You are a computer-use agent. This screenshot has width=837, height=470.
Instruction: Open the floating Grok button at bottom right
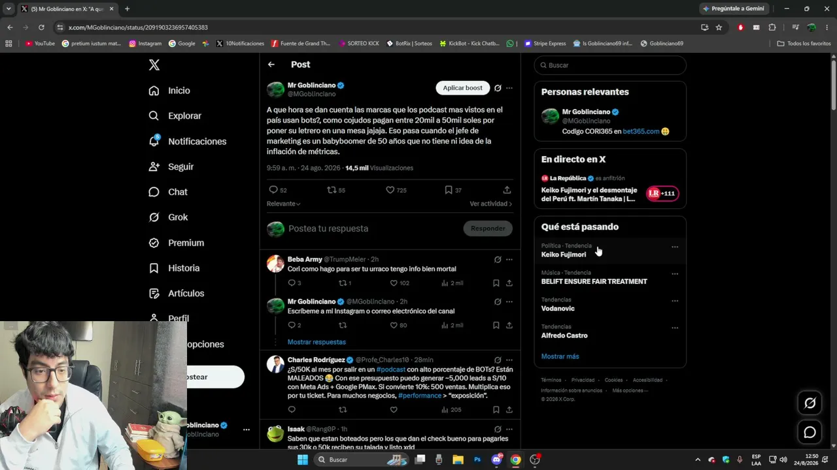810,403
